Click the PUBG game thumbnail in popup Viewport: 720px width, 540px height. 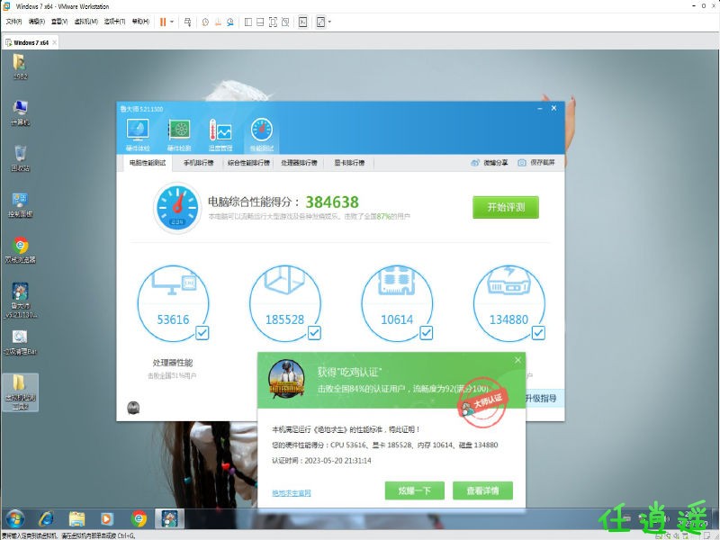click(286, 379)
